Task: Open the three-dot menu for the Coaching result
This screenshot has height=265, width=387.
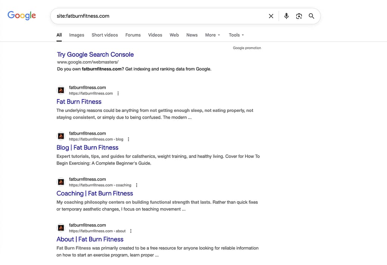Action: (x=136, y=185)
